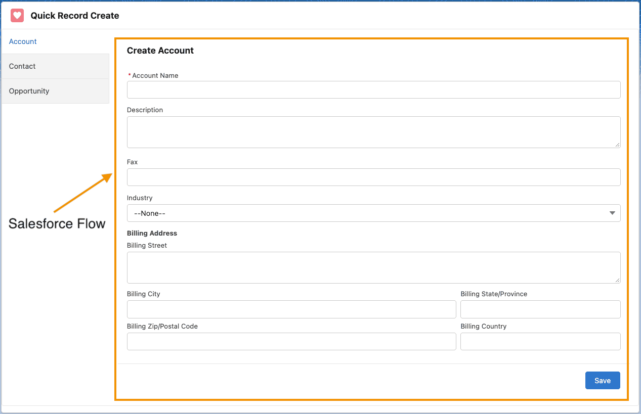Select the Opportunity tab
The image size is (641, 414).
[55, 91]
